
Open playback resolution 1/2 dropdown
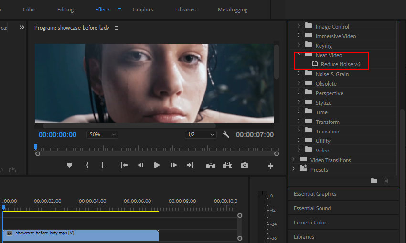coord(201,134)
